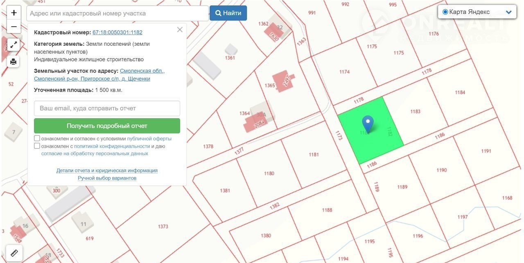Viewport: 524px width, 263px height.
Task: Open the Смоленская обл. address link
Action: (142, 71)
